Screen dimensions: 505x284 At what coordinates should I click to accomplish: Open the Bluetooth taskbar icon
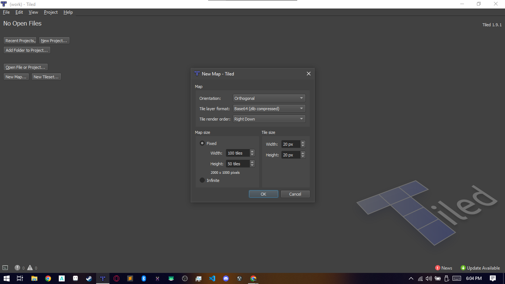pos(144,278)
